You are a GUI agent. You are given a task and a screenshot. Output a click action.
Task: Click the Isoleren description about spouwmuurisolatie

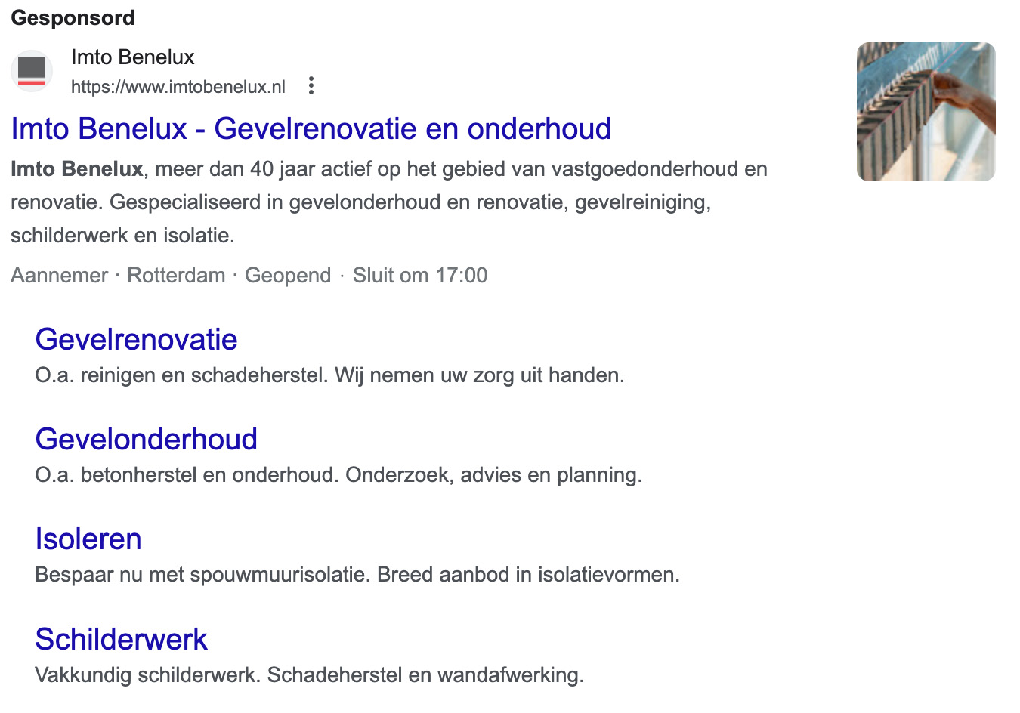(358, 574)
